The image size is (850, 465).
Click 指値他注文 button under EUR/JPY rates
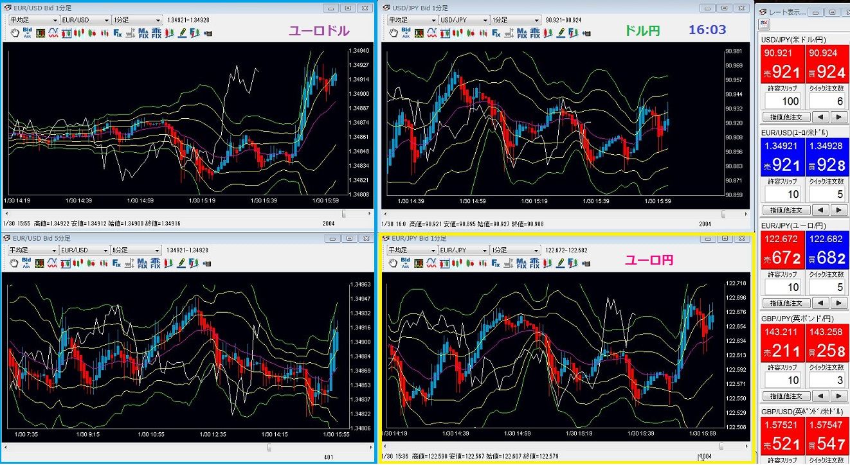pyautogui.click(x=786, y=303)
